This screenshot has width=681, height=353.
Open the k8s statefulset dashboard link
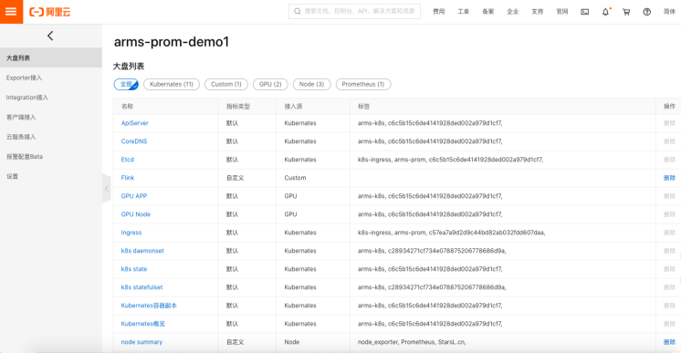coord(142,287)
